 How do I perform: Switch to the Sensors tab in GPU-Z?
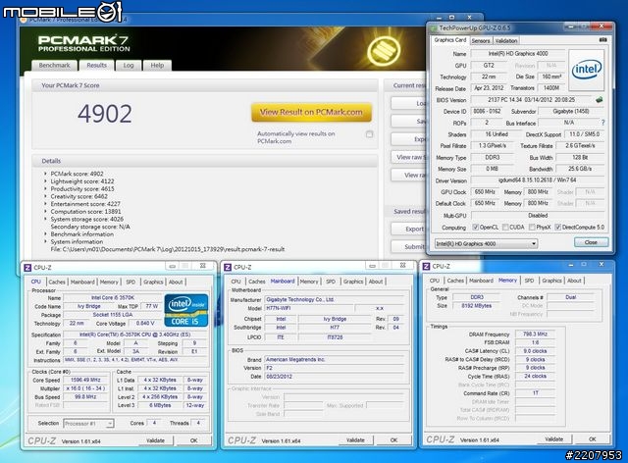click(x=481, y=41)
